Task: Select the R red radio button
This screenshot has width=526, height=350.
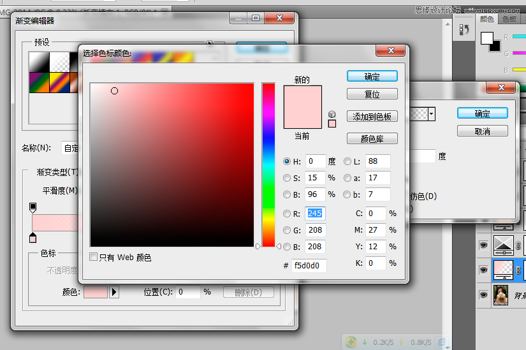Action: click(x=287, y=214)
